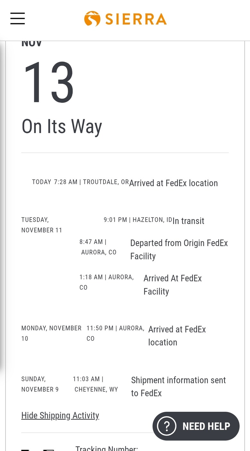
Task: Click the In transit status text
Action: click(x=188, y=221)
